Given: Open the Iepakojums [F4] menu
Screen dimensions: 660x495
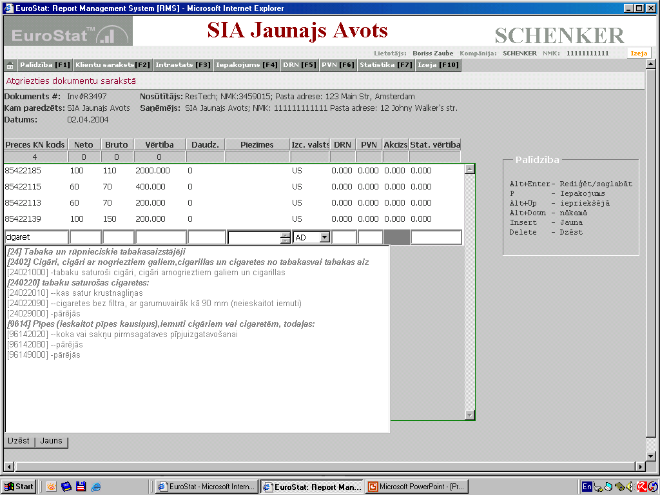Looking at the screenshot, I should pos(247,65).
